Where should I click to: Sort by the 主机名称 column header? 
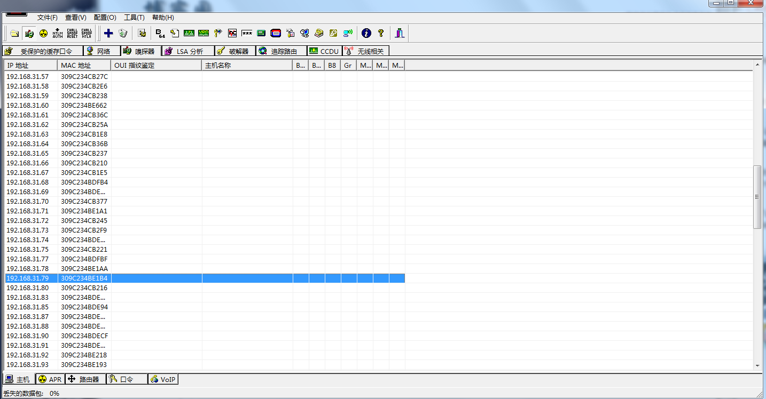(247, 66)
